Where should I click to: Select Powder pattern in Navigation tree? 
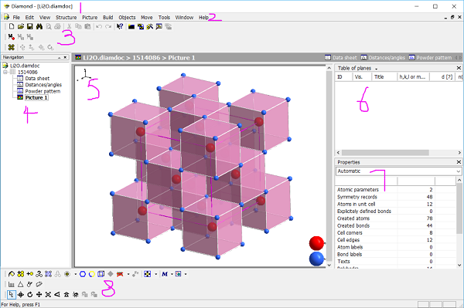[x=43, y=91]
